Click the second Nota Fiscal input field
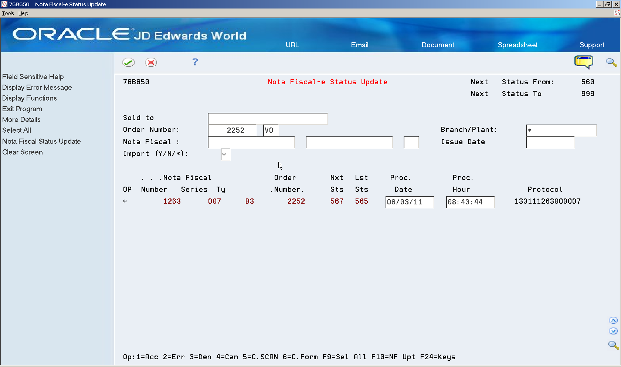The image size is (621, 367). coord(349,142)
